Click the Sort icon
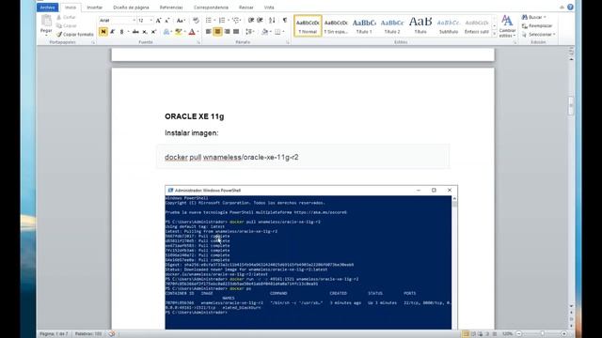The height and width of the screenshot is (338, 602). pyautogui.click(x=272, y=21)
